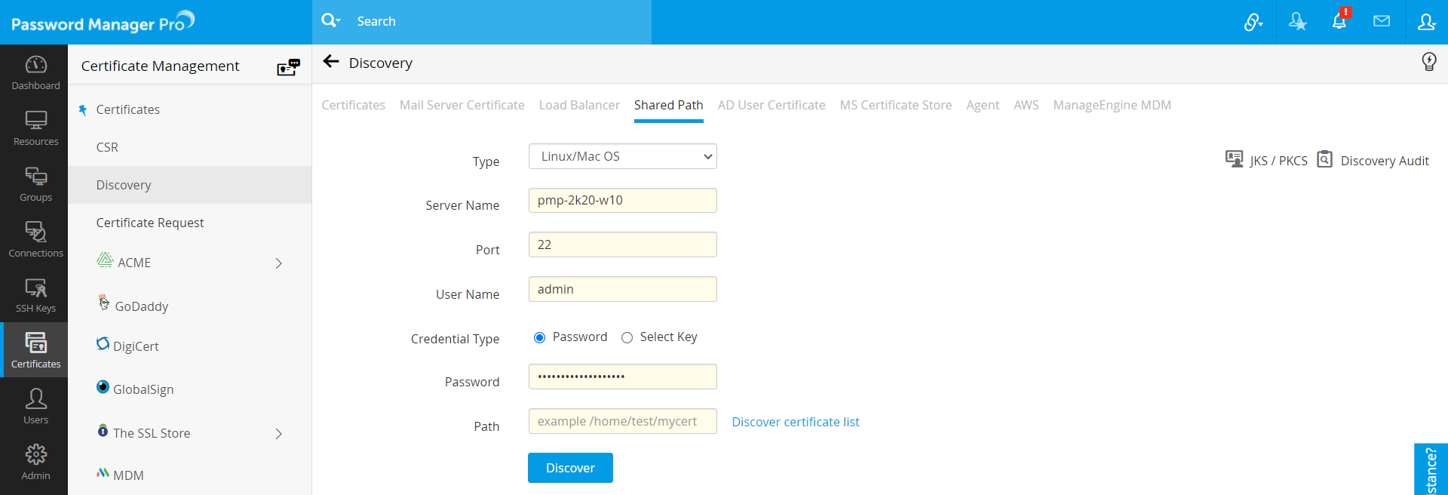Open Discovery Audit
The height and width of the screenshot is (495, 1448).
(1373, 161)
